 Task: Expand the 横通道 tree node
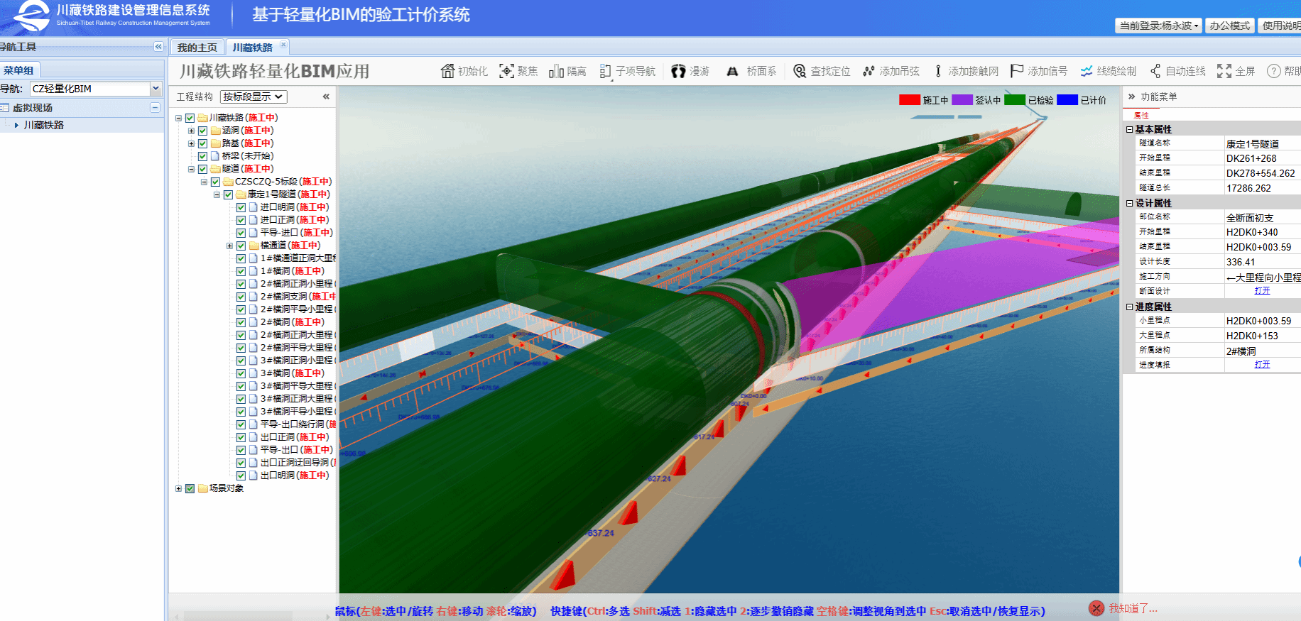tap(229, 246)
